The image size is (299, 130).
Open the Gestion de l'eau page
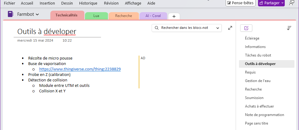tap(267, 81)
